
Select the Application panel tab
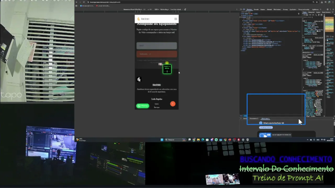293,9
